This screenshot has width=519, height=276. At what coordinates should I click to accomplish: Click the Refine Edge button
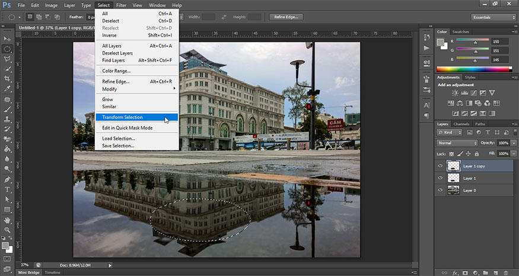(x=286, y=17)
